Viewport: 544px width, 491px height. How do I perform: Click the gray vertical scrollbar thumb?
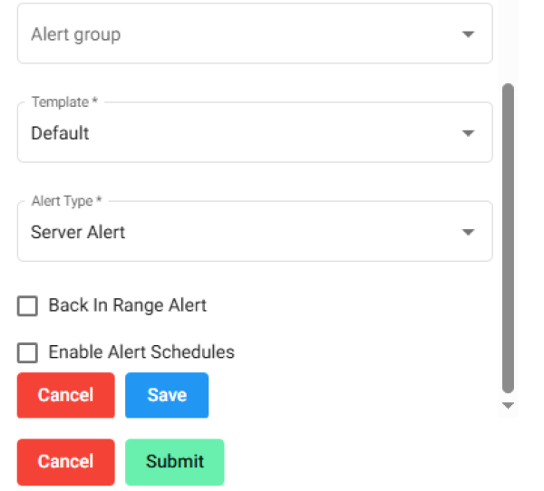[508, 236]
